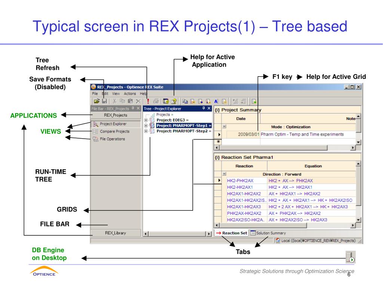
Task: Close the File Bar panel
Action: point(138,108)
